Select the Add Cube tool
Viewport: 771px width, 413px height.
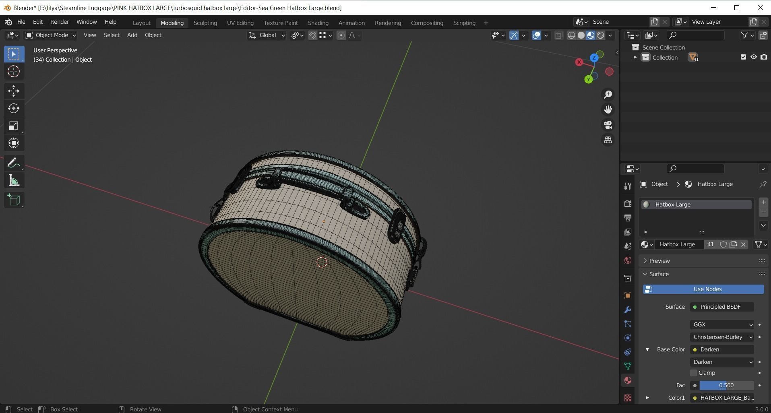coord(14,200)
